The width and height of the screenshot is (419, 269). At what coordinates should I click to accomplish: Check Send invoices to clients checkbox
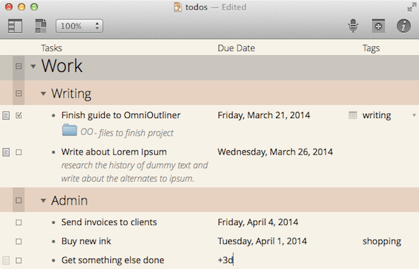[x=19, y=222]
